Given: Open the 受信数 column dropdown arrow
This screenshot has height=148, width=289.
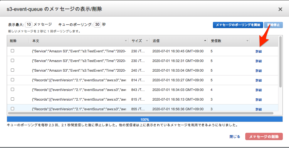Looking at the screenshot, I should tap(247, 41).
